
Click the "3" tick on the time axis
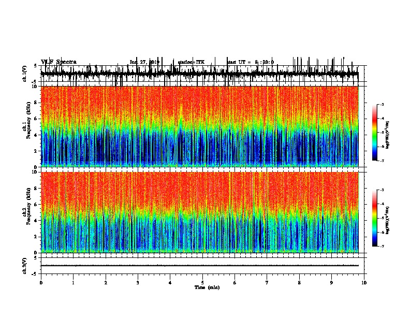tap(138, 283)
